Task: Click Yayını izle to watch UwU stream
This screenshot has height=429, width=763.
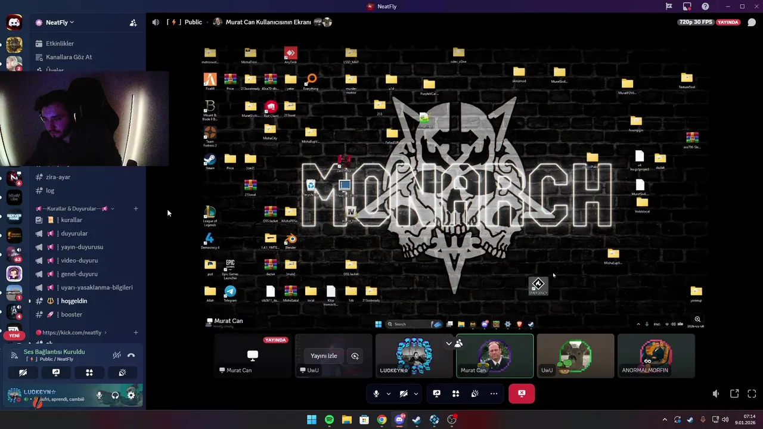Action: 324,356
